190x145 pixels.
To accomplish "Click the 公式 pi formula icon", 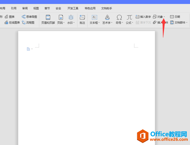I will pyautogui.click(x=129, y=17).
